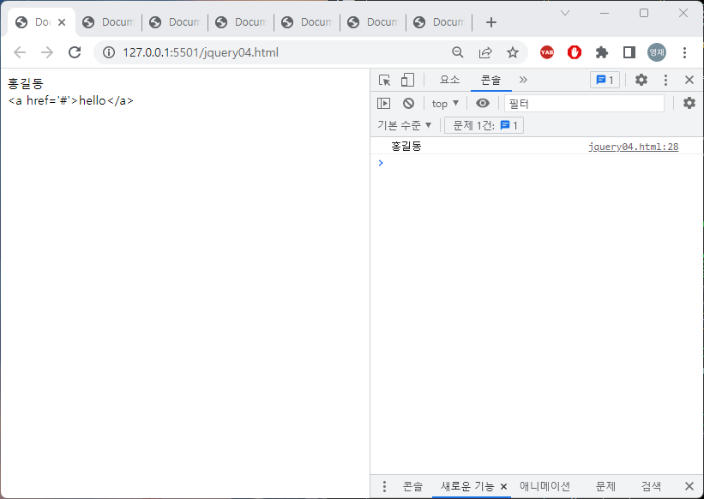
Task: Open the issues counter badge showing 1
Action: [x=605, y=80]
